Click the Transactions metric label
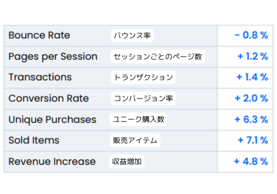 click(x=40, y=77)
